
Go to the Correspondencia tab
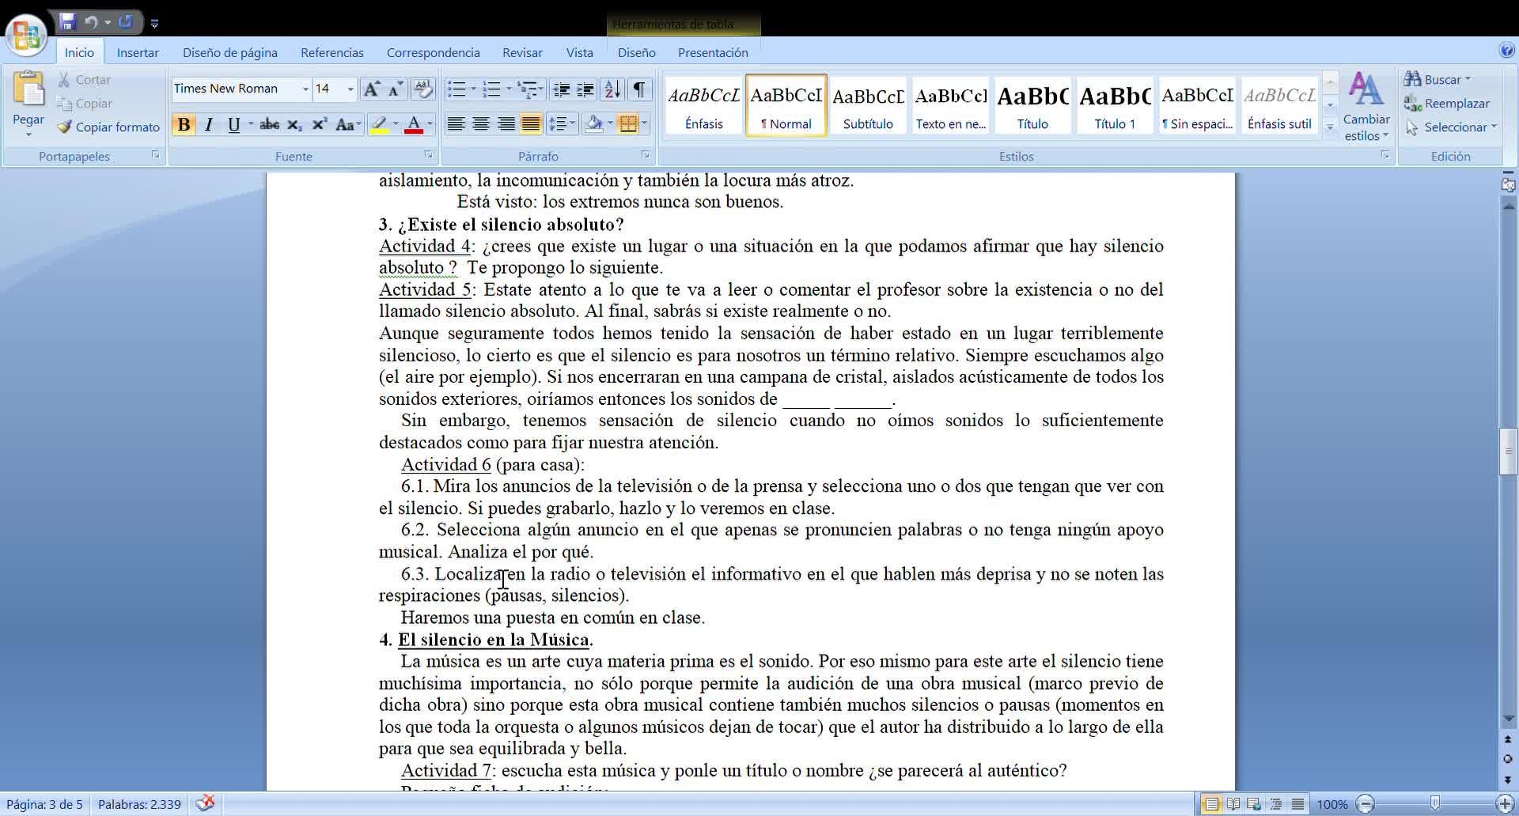pyautogui.click(x=434, y=52)
